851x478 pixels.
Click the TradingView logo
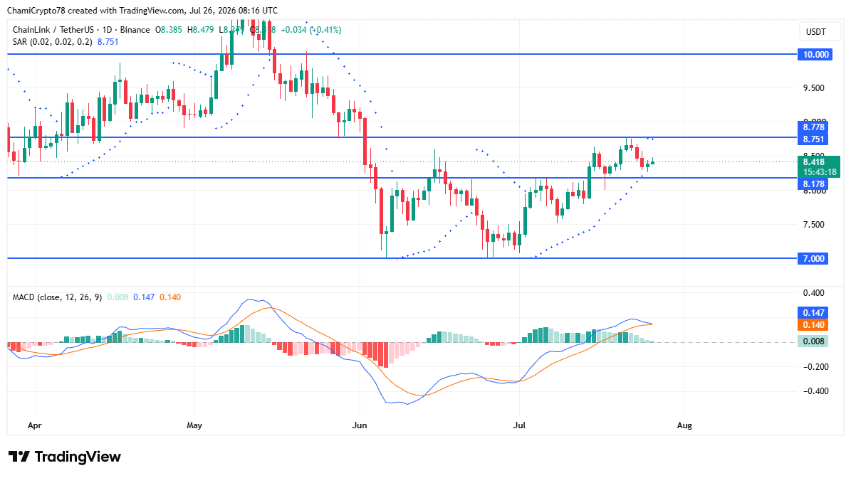(x=65, y=457)
